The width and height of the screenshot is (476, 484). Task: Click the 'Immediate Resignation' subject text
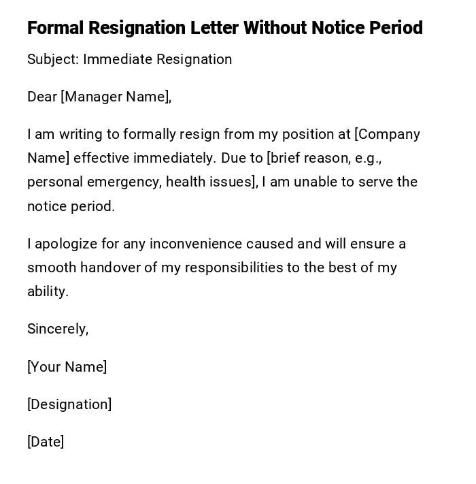(158, 59)
